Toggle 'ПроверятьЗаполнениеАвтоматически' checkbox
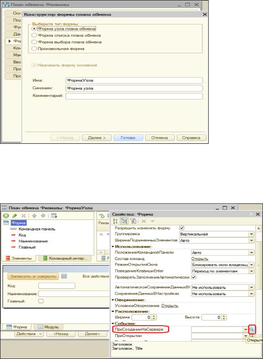Viewport: 263px width, 359px height. (x=193, y=277)
